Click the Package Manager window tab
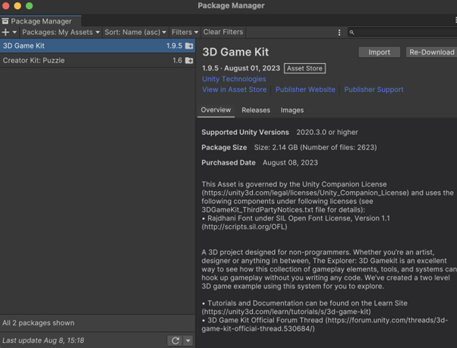The height and width of the screenshot is (348, 457). [x=41, y=21]
